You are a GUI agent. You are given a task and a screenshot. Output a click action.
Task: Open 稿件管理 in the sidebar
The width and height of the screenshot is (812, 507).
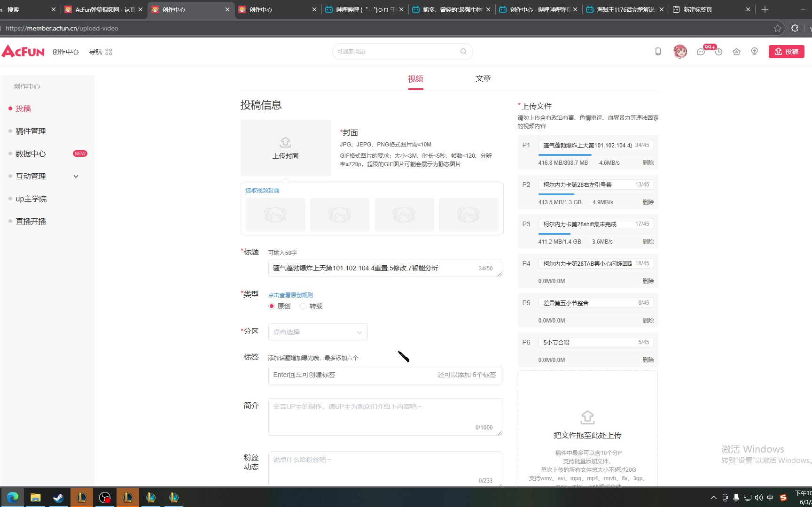31,131
